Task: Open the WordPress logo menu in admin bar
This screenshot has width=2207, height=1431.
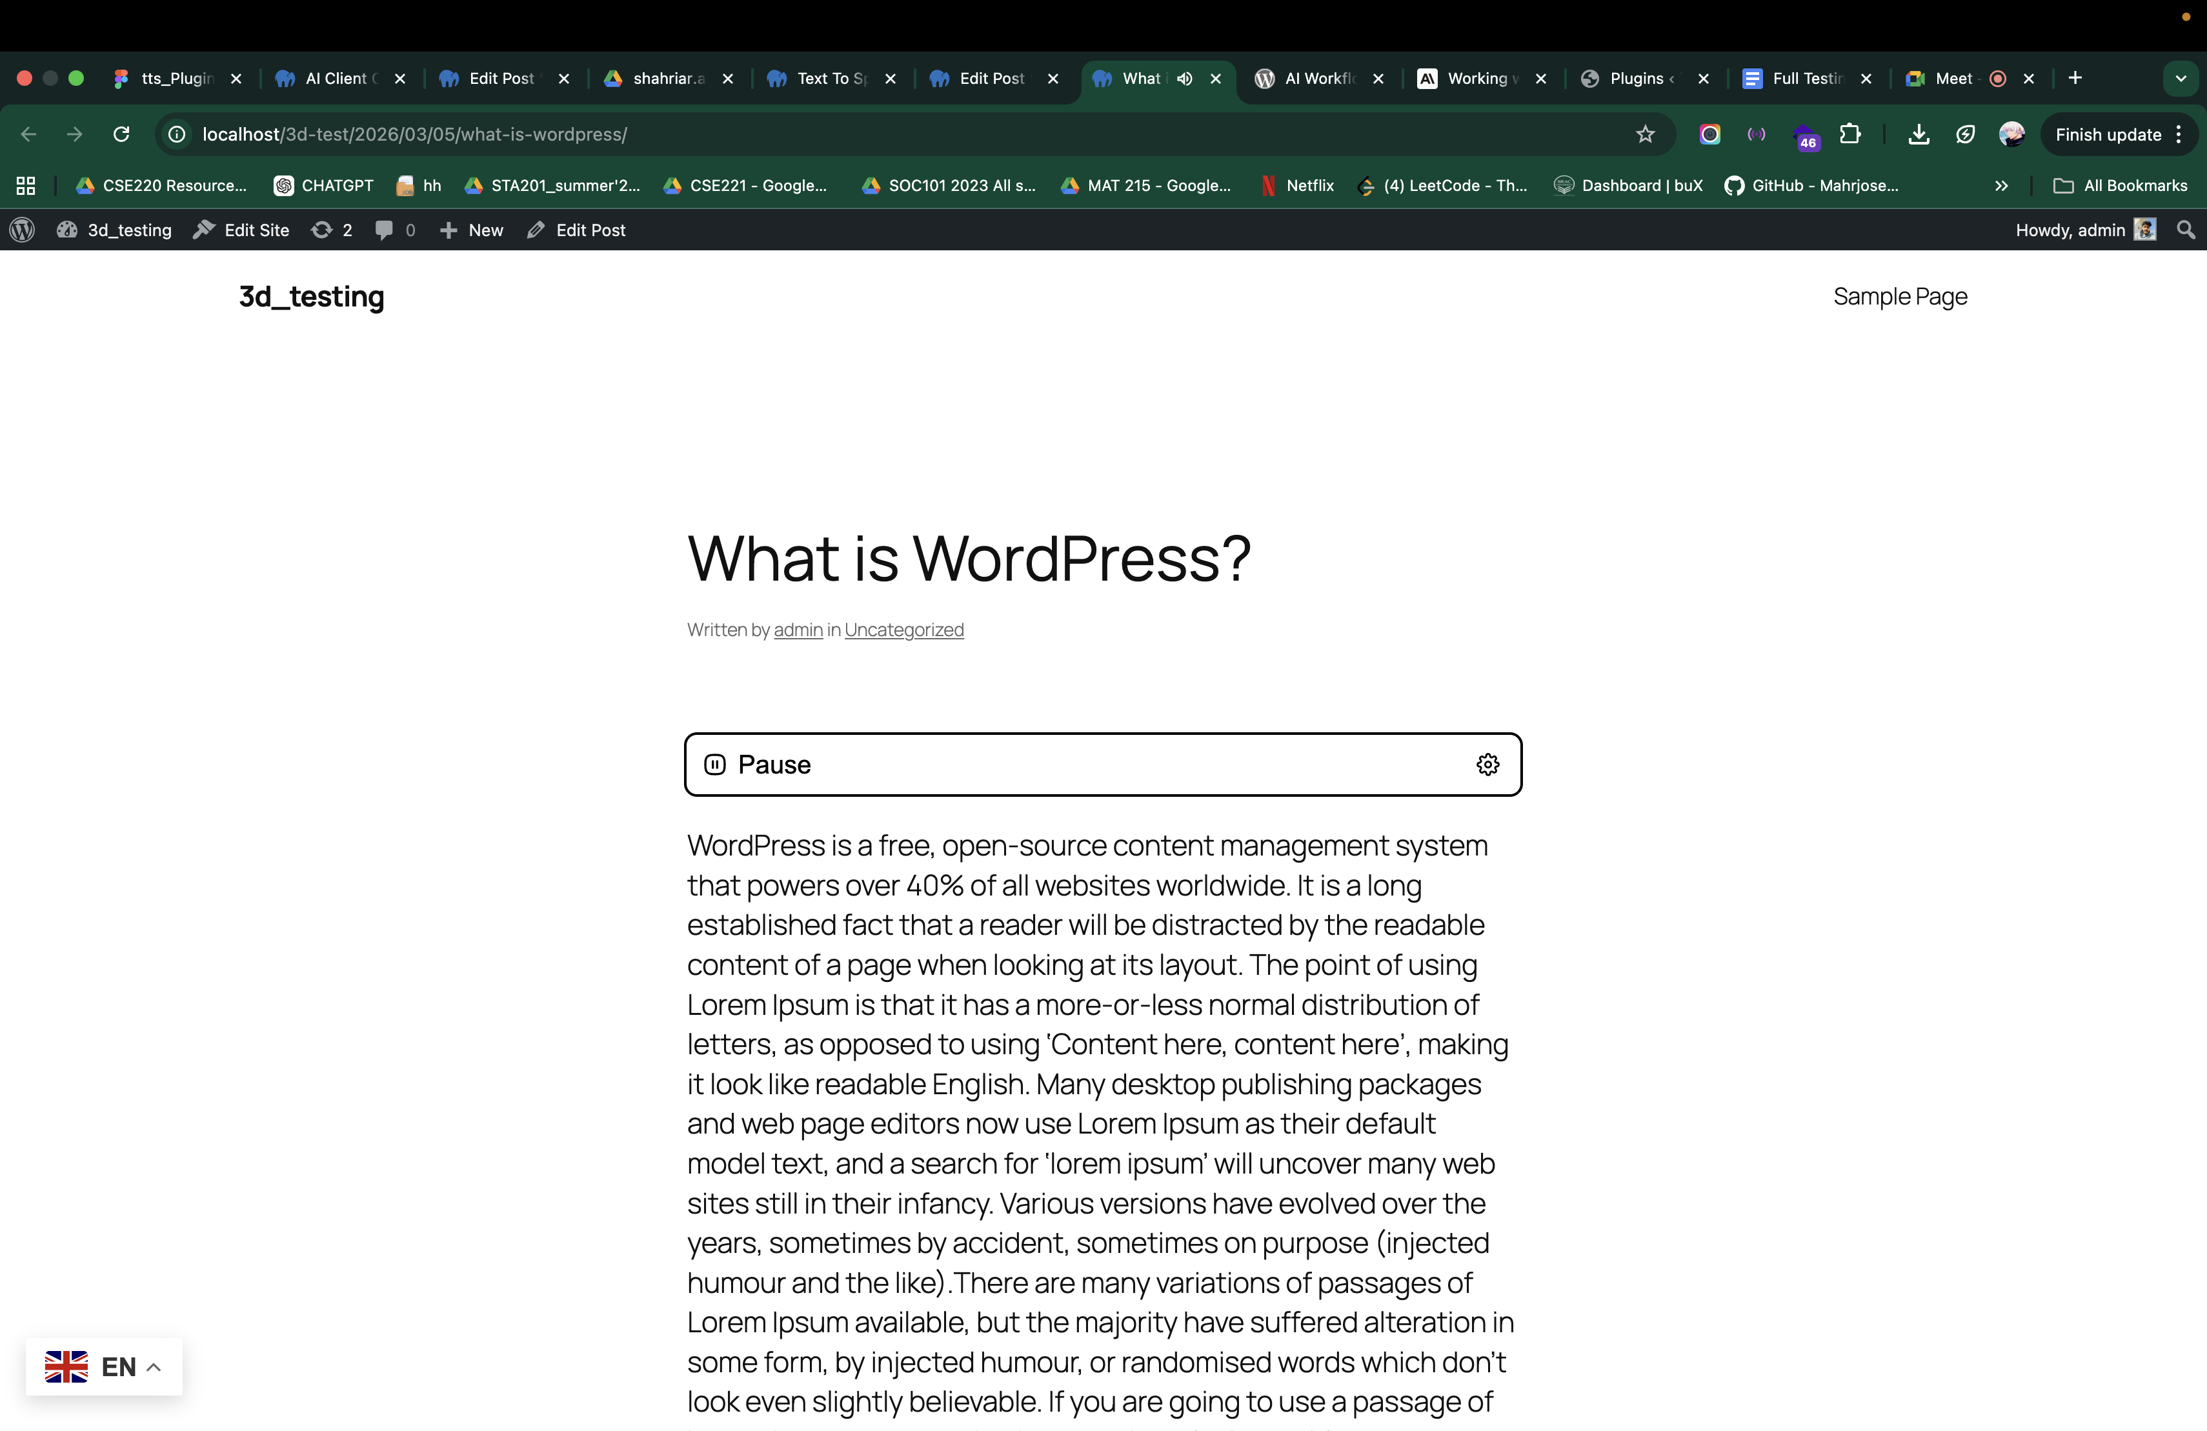Action: 21,229
